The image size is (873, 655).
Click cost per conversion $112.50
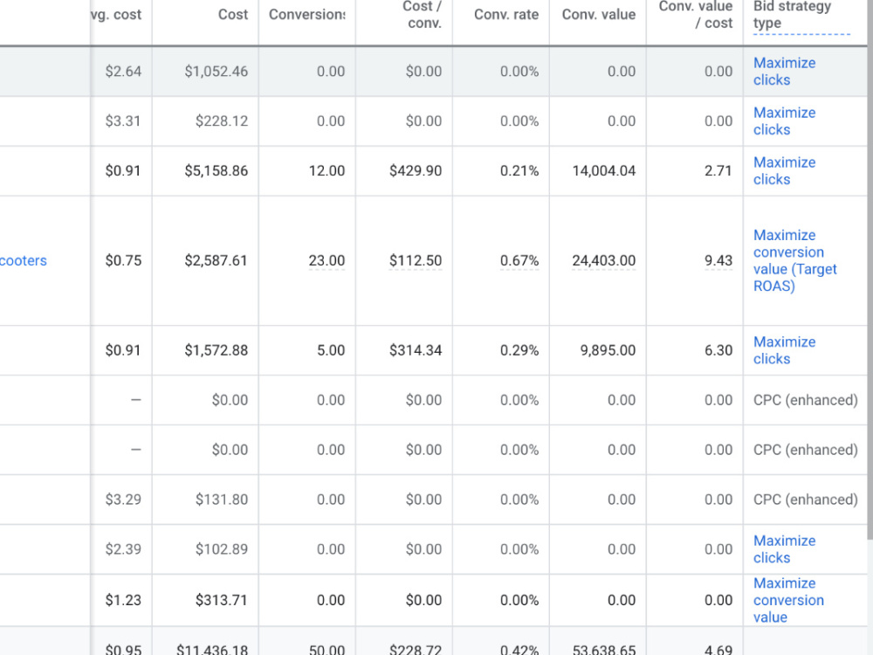click(416, 260)
